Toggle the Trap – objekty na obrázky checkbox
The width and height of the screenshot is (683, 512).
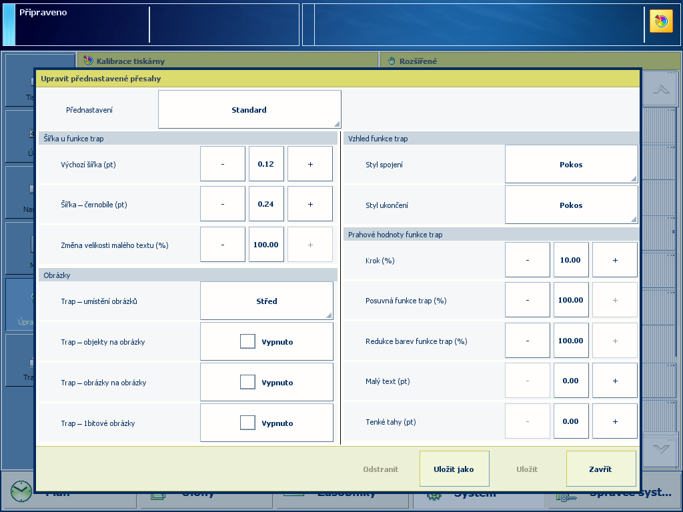(x=247, y=341)
